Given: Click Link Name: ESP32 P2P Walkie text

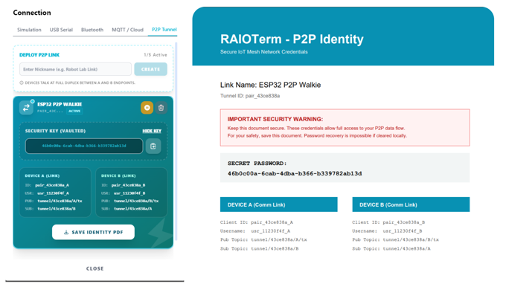Looking at the screenshot, I should point(270,85).
